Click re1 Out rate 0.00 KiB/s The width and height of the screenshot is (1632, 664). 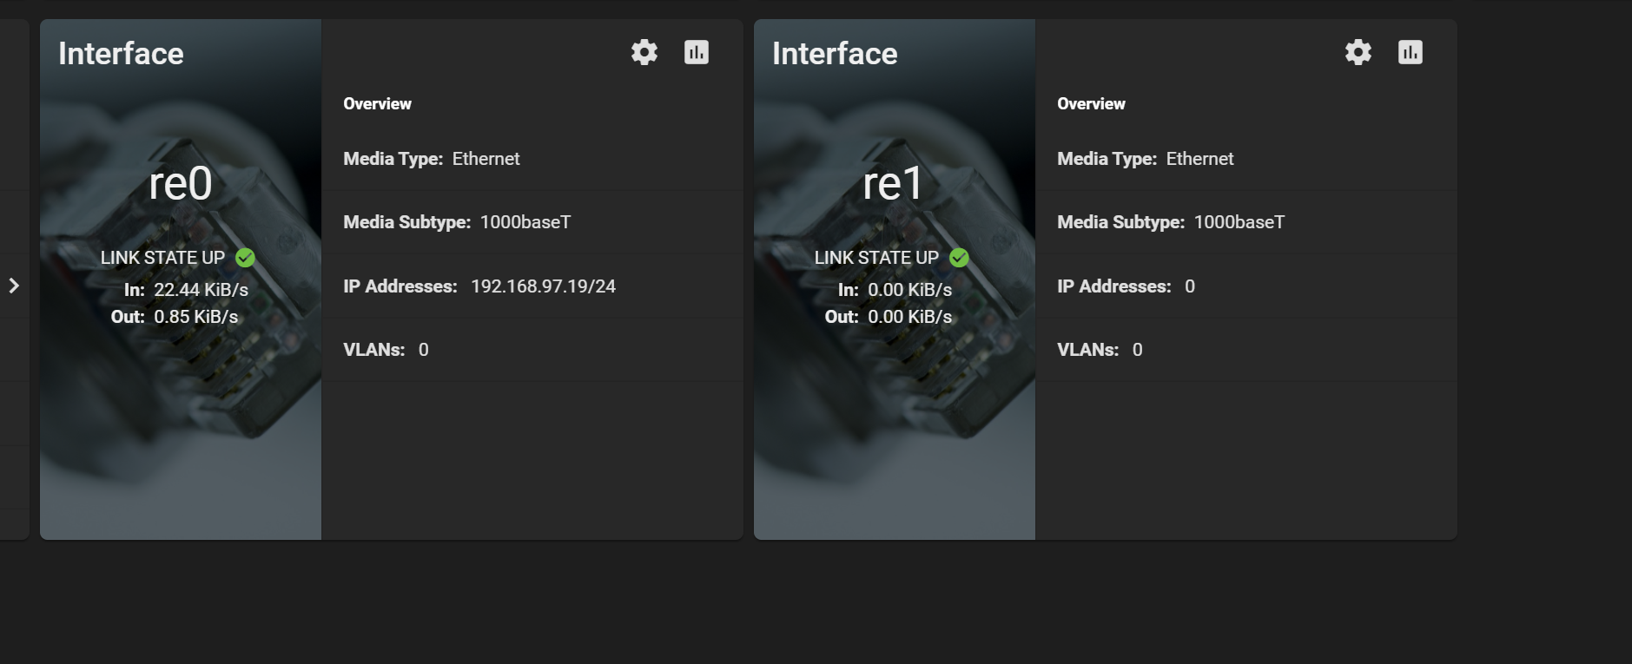click(910, 317)
